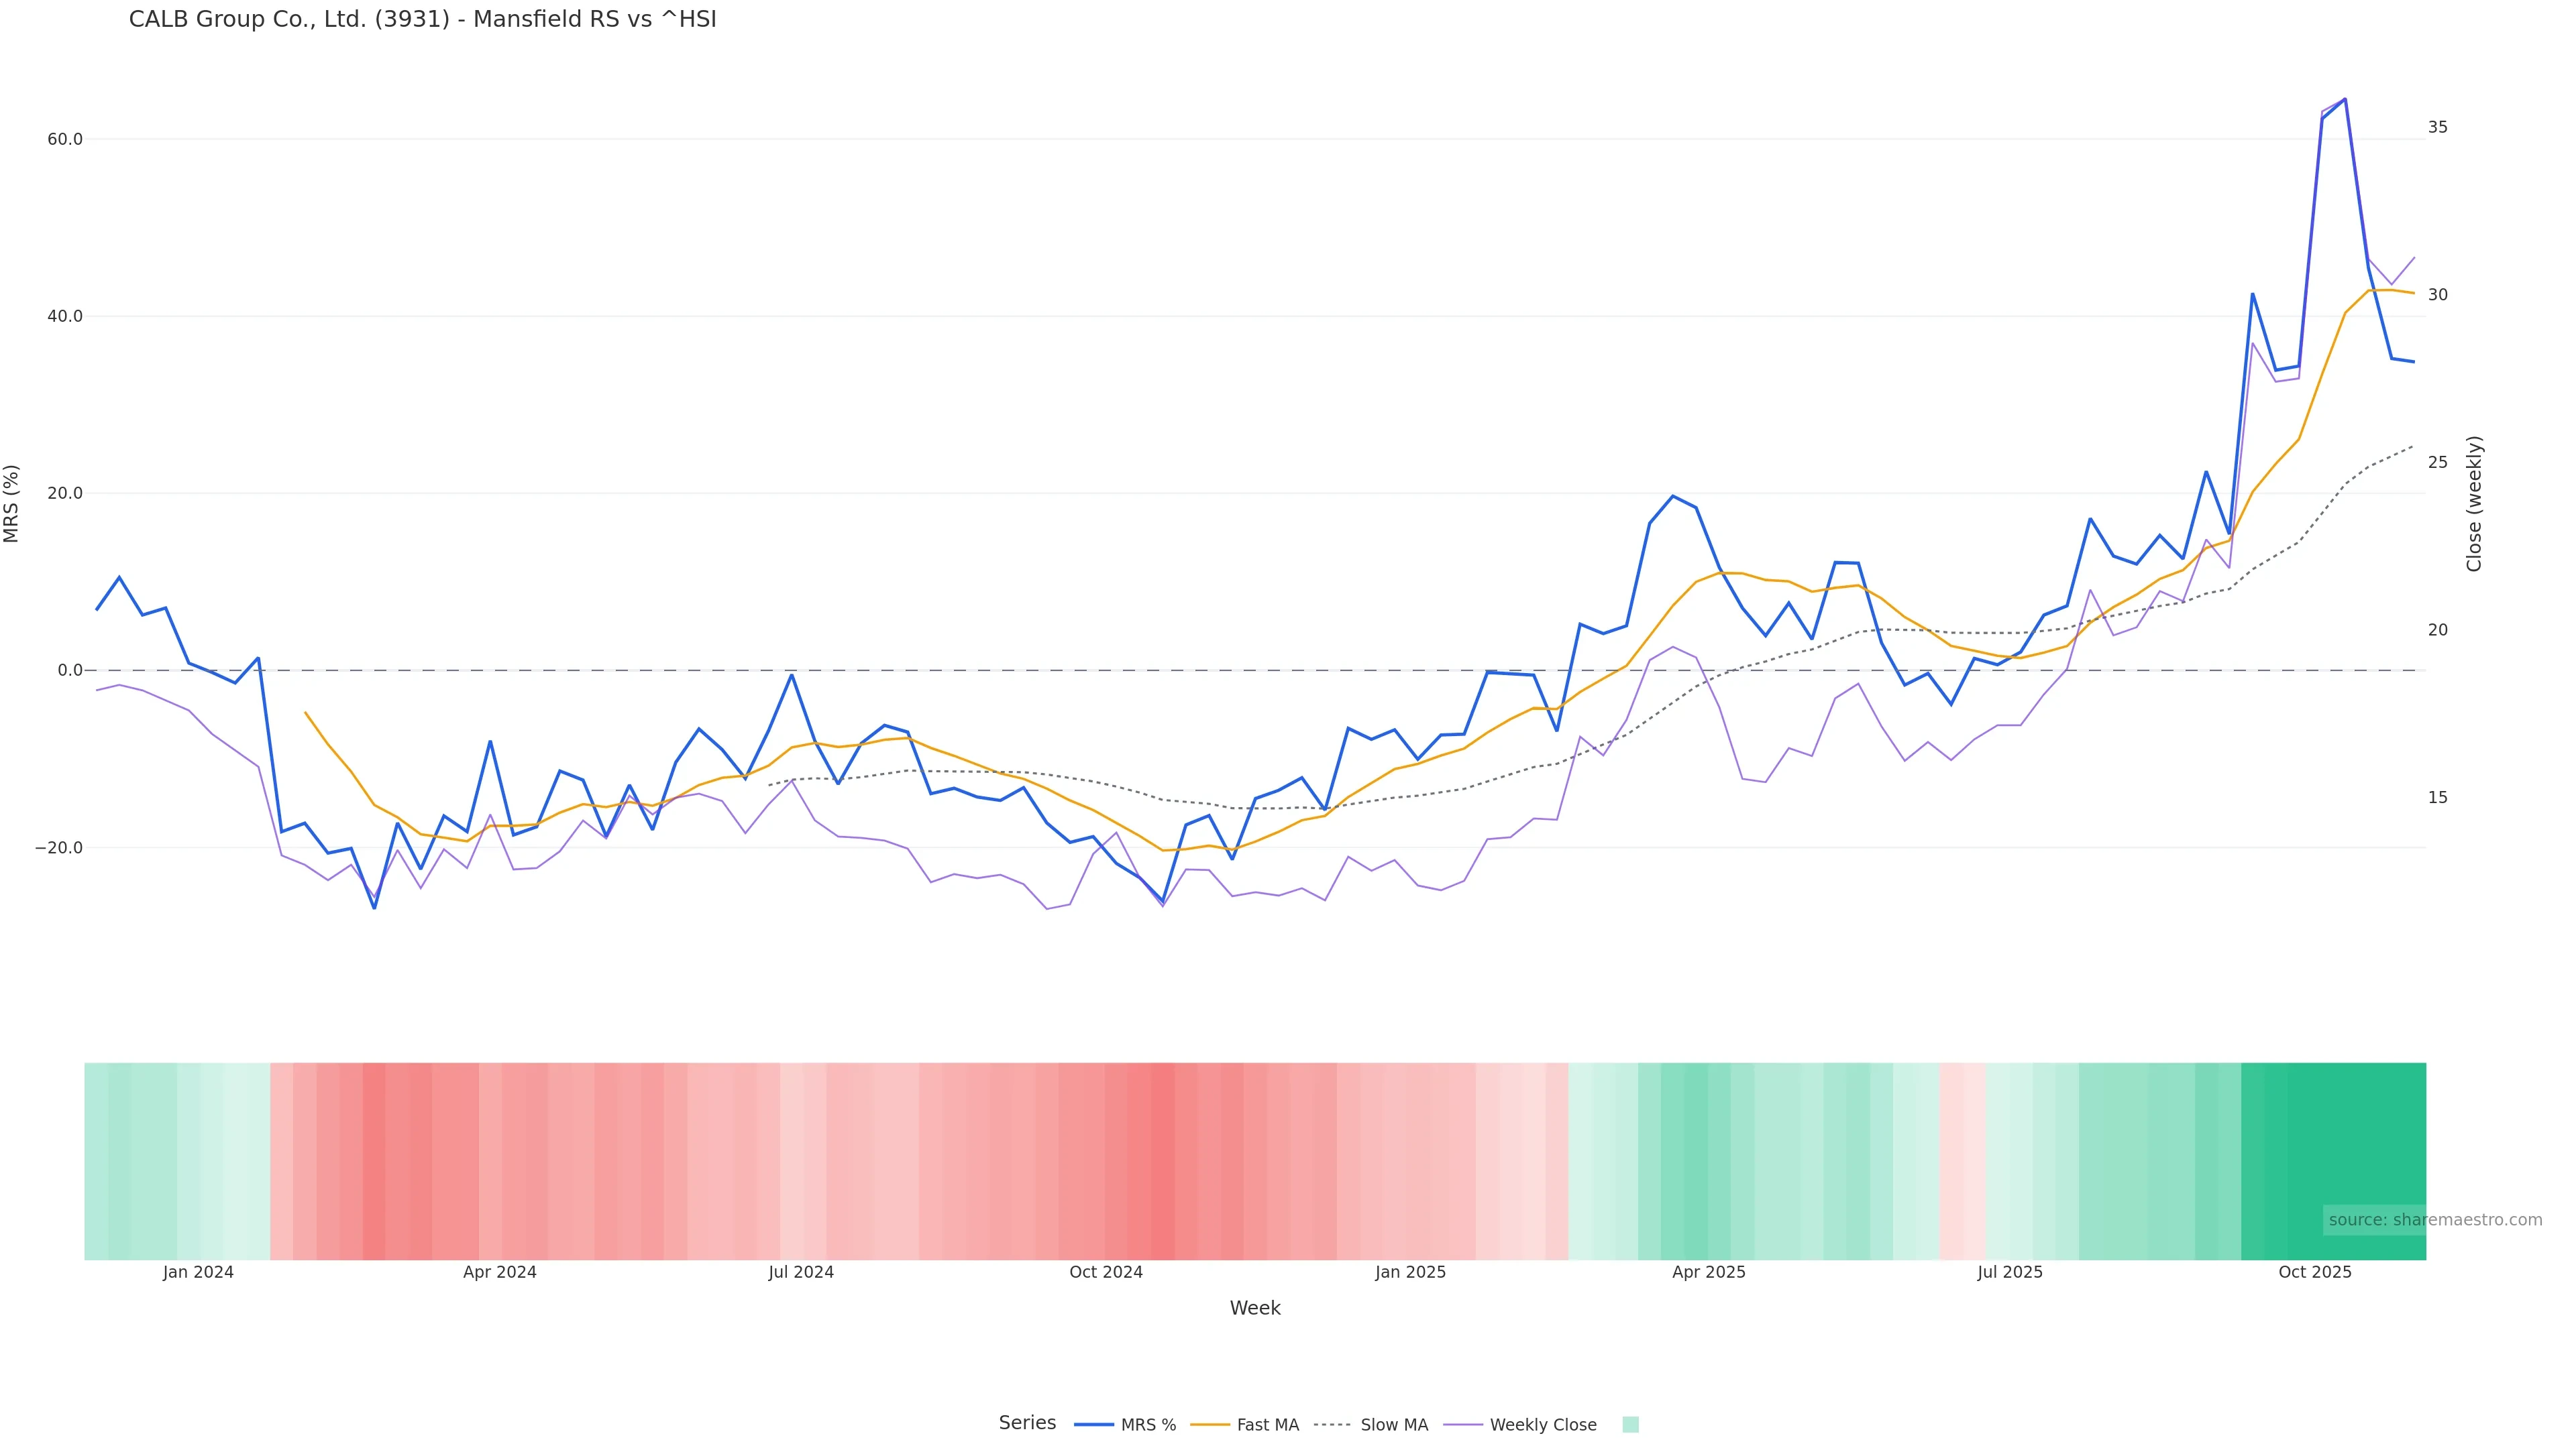Click the green swatch in the legend
Image resolution: width=2576 pixels, height=1448 pixels.
[x=1630, y=1425]
